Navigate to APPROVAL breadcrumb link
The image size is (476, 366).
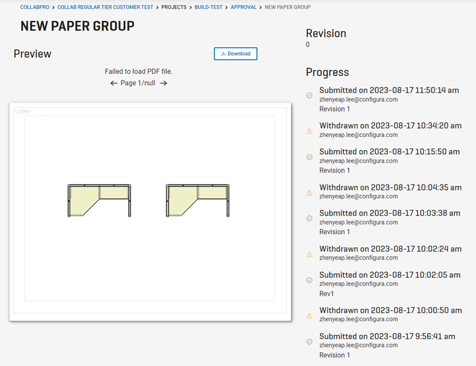(x=244, y=7)
